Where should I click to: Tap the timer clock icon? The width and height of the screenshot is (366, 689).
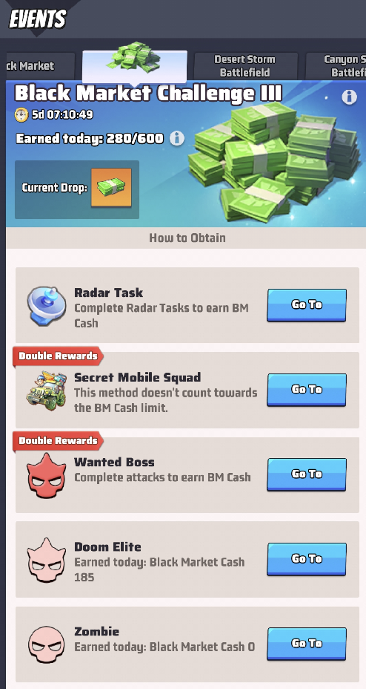(21, 115)
